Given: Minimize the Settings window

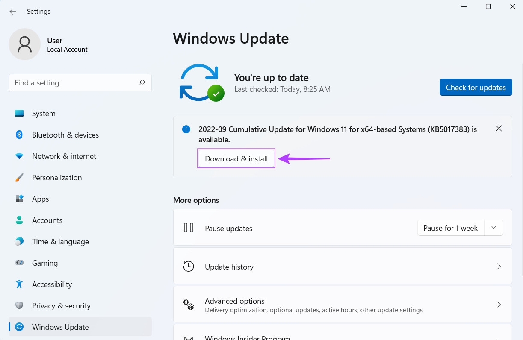Looking at the screenshot, I should click(x=464, y=6).
